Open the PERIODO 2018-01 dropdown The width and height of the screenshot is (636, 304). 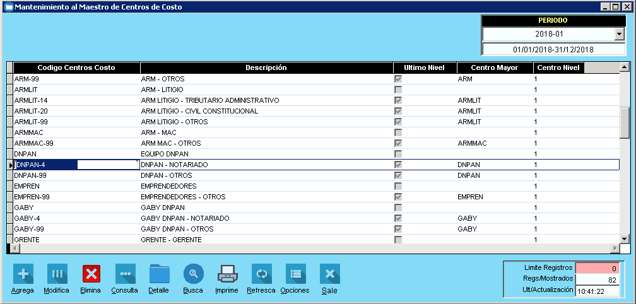tap(619, 34)
